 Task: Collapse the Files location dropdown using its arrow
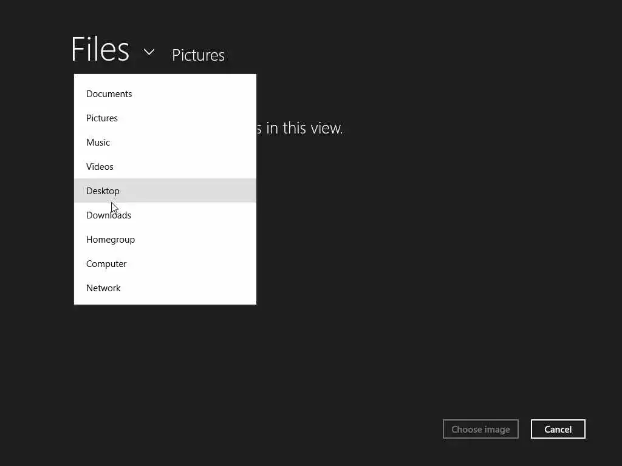tap(149, 52)
